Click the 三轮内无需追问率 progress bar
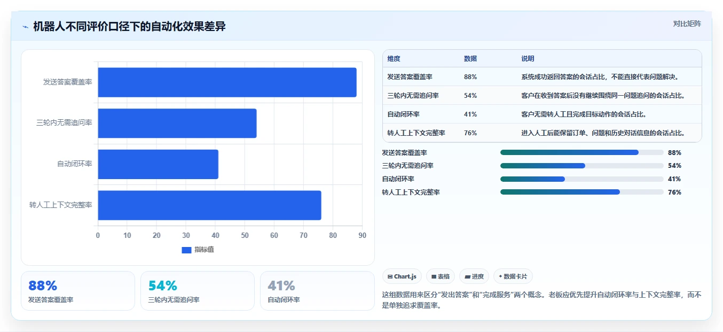 pyautogui.click(x=582, y=166)
